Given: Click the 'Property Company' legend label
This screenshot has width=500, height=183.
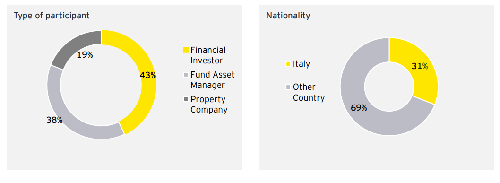Looking at the screenshot, I should point(209,105).
